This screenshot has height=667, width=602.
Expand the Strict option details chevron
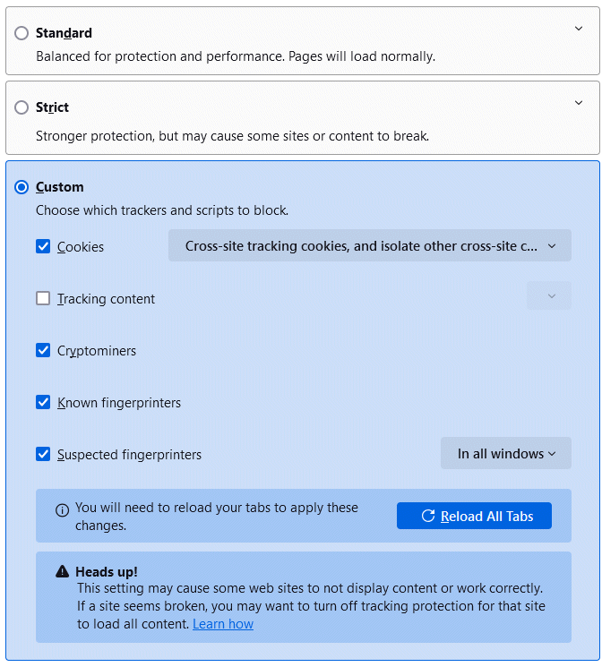[578, 103]
